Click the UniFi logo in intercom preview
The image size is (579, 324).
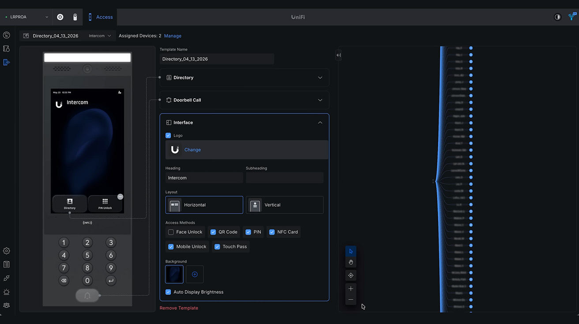pos(59,104)
